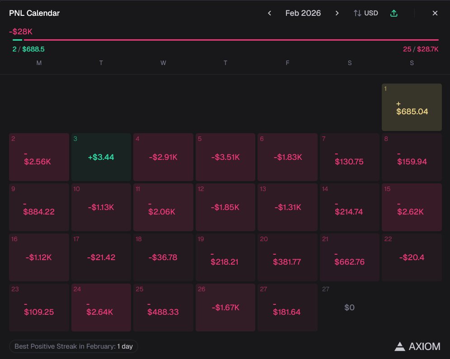Image resolution: width=450 pixels, height=359 pixels.
Task: Toggle the USD currency switch
Action: [366, 13]
